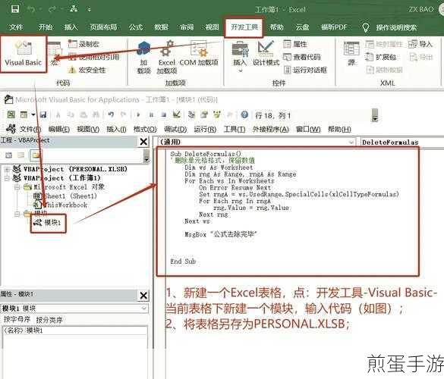Select 模块1 in the project tree
This screenshot has width=444, height=379.
pos(48,223)
